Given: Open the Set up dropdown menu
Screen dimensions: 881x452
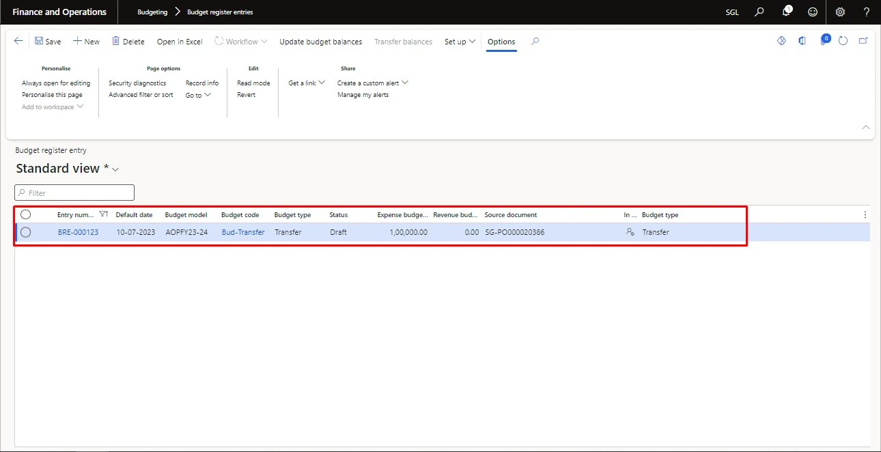Looking at the screenshot, I should (460, 42).
